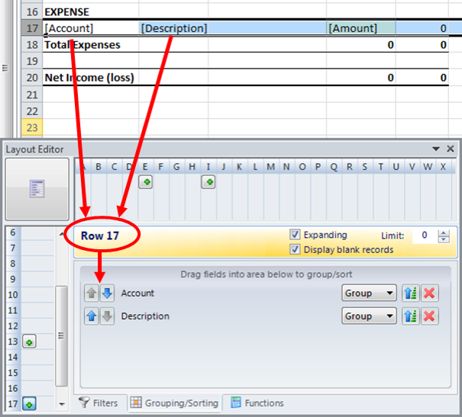Uncheck the Expanding checkbox

coord(295,235)
